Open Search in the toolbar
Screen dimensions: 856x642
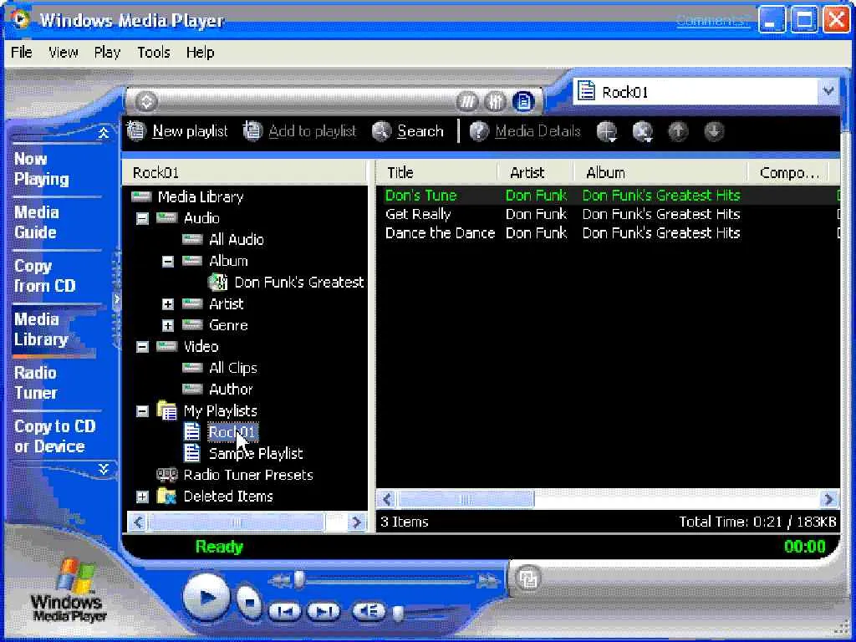click(x=408, y=131)
